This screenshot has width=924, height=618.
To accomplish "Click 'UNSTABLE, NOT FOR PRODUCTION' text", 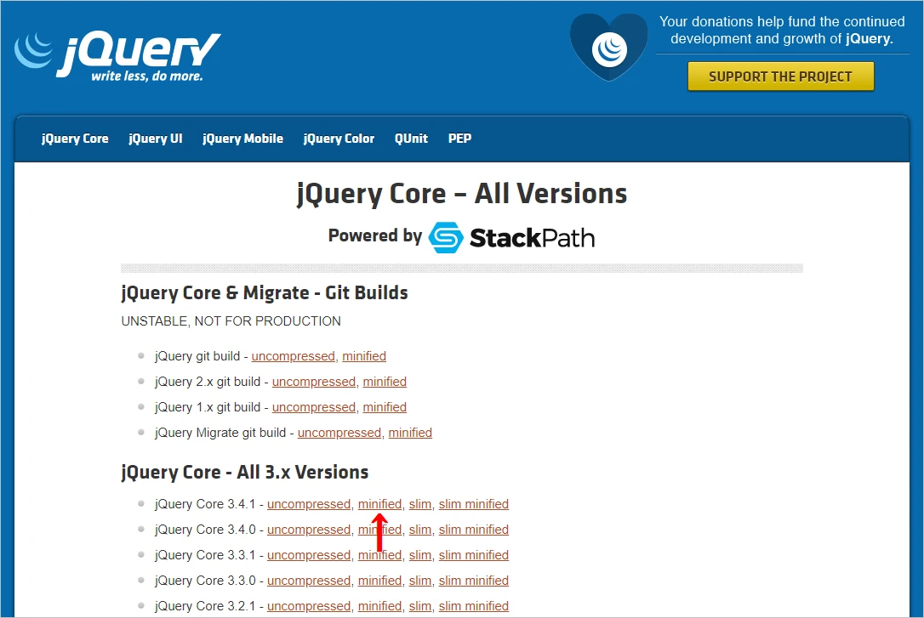I will [x=231, y=321].
